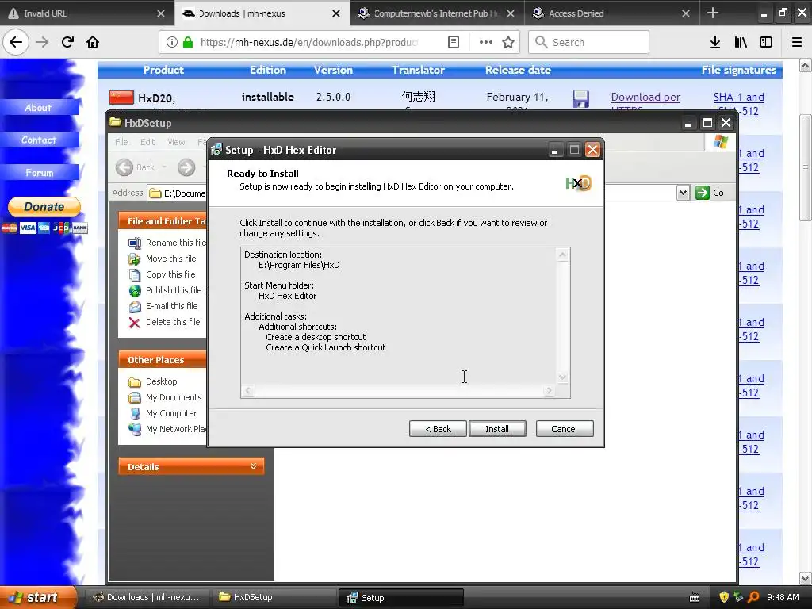This screenshot has width=812, height=609.
Task: Switch to Setup taskbar item
Action: point(401,598)
